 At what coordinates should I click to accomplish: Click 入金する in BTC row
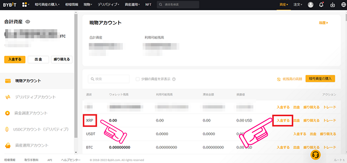283,147
